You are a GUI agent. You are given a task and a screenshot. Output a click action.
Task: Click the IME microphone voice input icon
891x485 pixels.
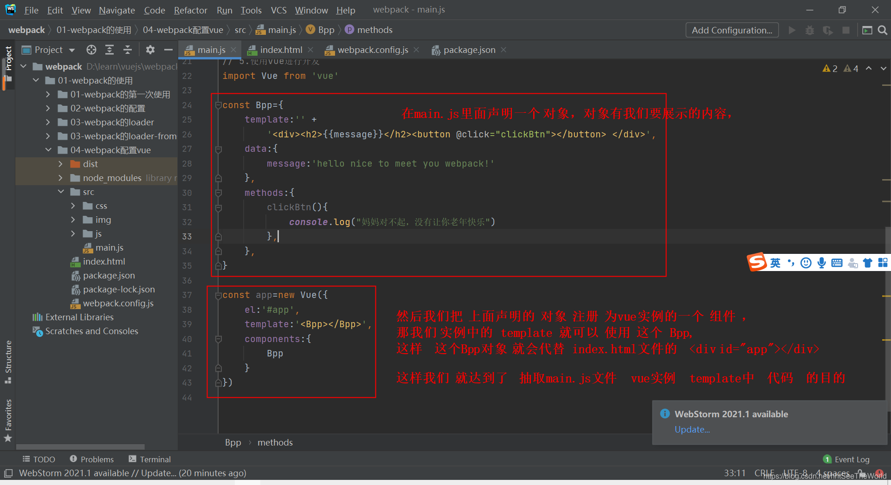[821, 263]
